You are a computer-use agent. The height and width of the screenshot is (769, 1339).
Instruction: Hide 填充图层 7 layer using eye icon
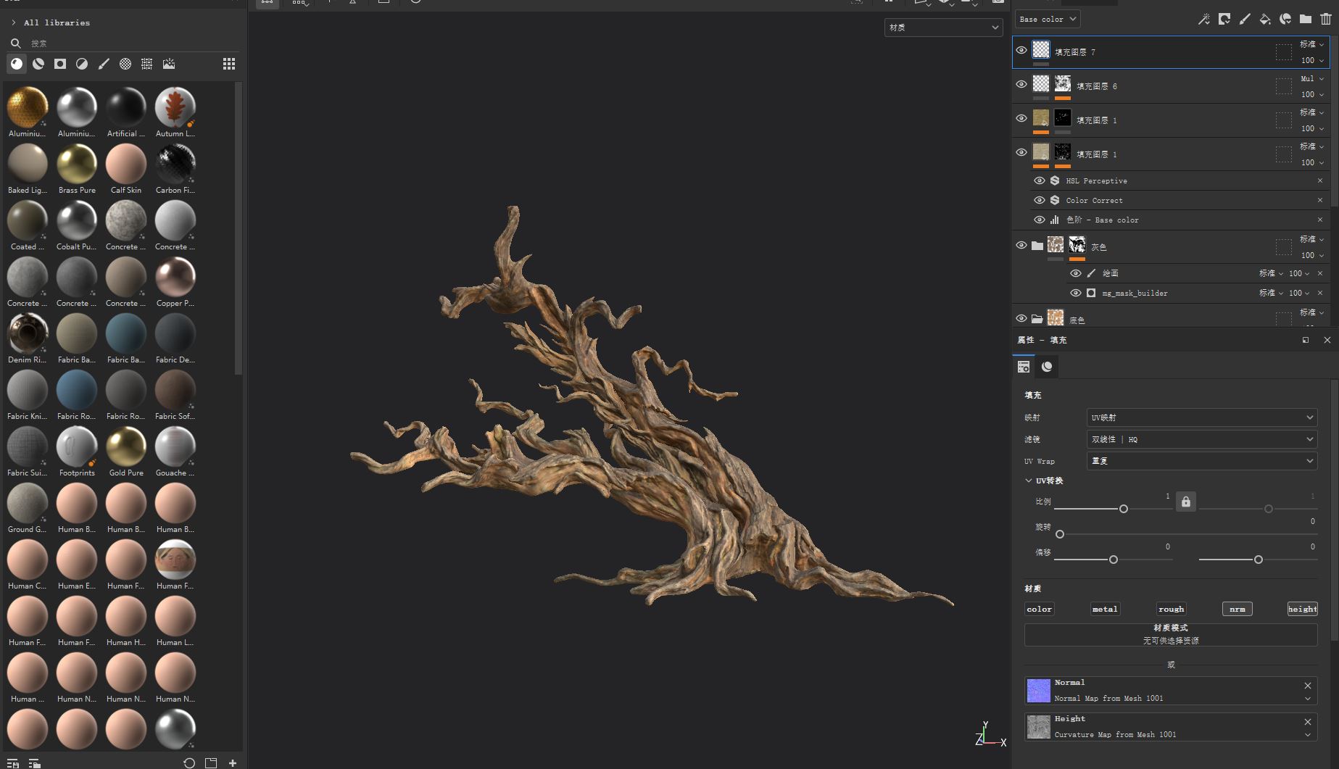(1021, 51)
